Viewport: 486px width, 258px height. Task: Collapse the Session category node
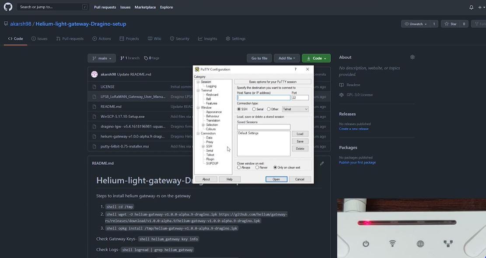point(198,82)
